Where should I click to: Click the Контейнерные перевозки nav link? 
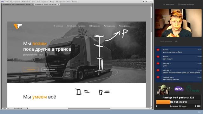coord(76,26)
